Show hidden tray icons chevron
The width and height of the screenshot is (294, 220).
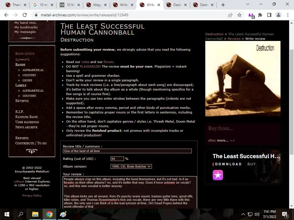tap(243, 214)
